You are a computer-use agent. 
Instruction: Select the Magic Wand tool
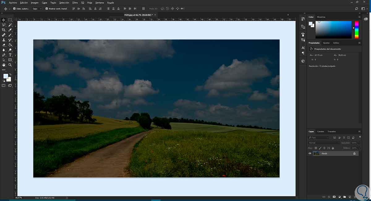click(x=10, y=25)
